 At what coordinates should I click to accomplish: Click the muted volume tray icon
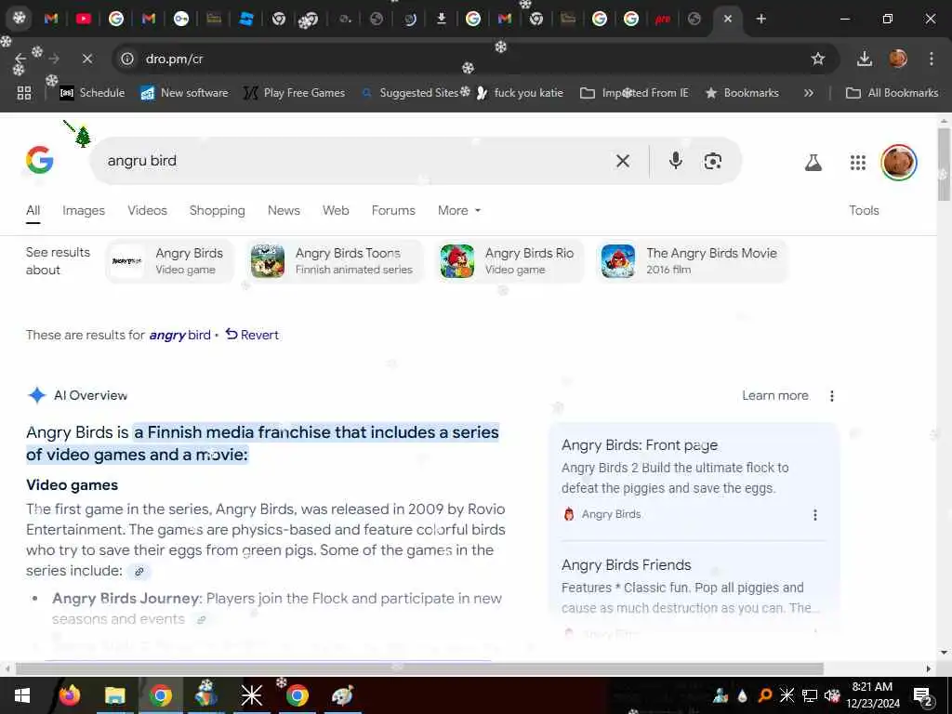click(832, 695)
